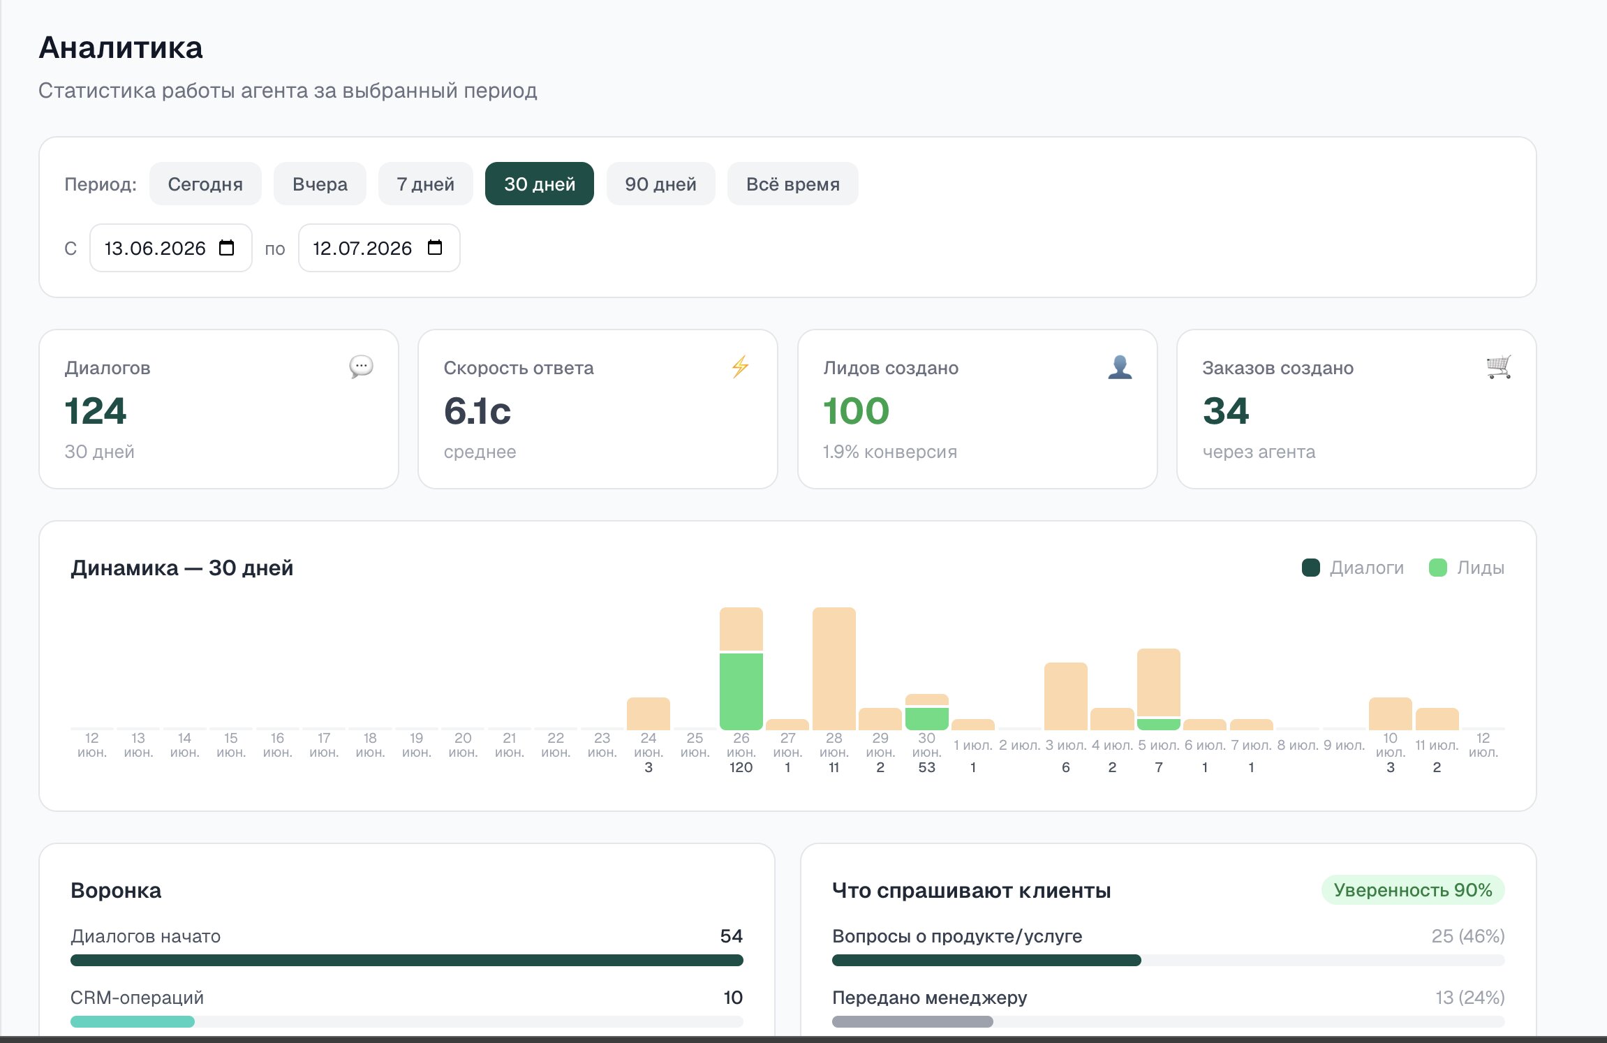Image resolution: width=1607 pixels, height=1043 pixels.
Task: Toggle the Диалоги legend series
Action: pyautogui.click(x=1353, y=568)
